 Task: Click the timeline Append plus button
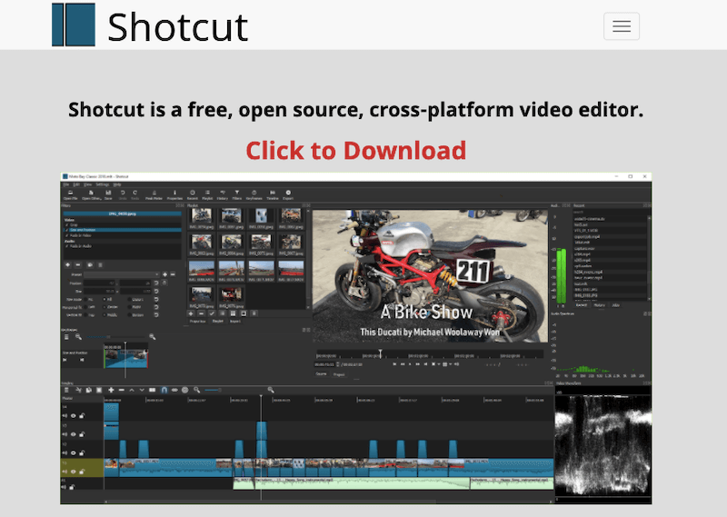pyautogui.click(x=111, y=390)
